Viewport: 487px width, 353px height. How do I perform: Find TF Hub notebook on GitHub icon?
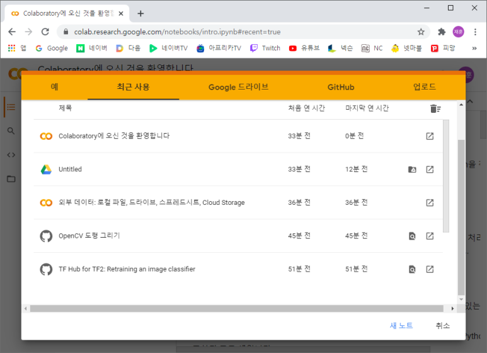pos(412,269)
